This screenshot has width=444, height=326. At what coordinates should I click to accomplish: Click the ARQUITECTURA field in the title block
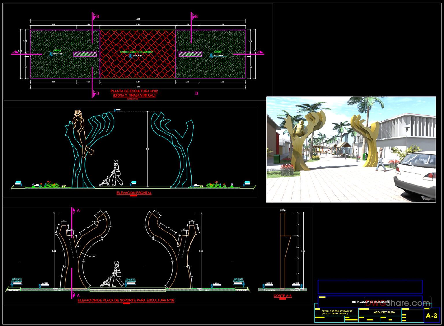point(384,312)
